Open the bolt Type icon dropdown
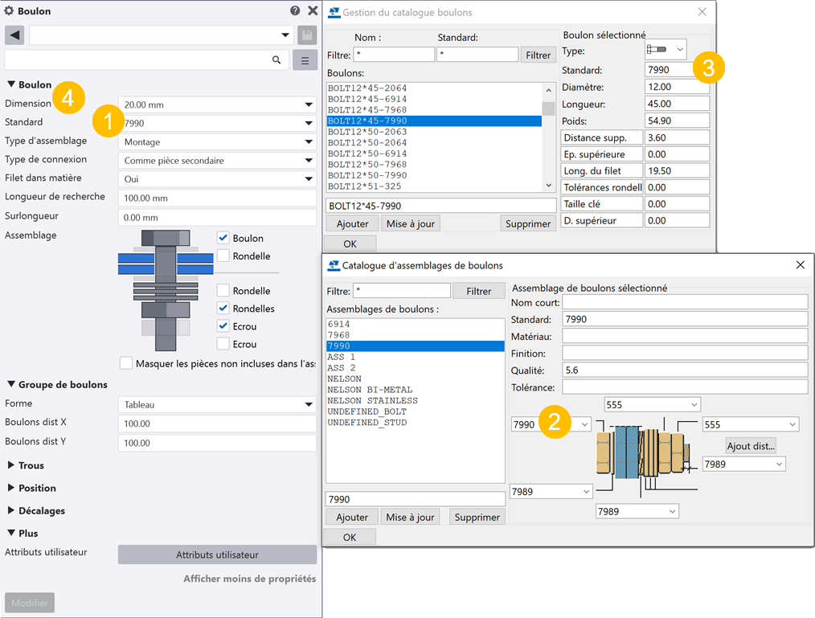The height and width of the screenshot is (618, 815). click(666, 50)
